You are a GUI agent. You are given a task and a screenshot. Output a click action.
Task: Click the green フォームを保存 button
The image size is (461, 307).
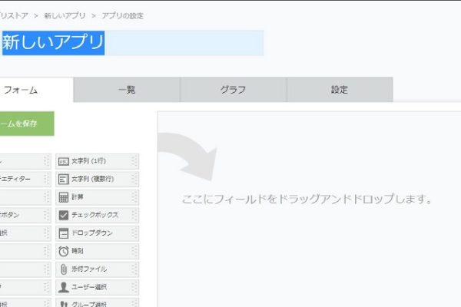pyautogui.click(x=25, y=124)
